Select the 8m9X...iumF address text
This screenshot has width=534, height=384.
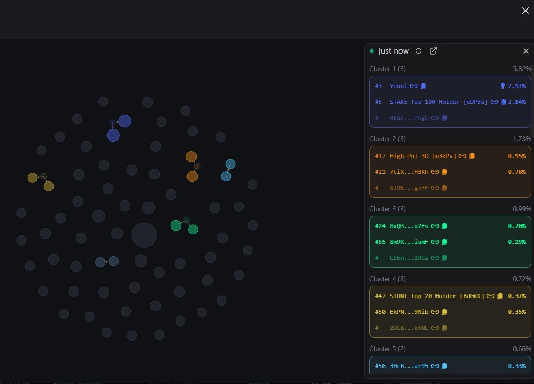[409, 242]
